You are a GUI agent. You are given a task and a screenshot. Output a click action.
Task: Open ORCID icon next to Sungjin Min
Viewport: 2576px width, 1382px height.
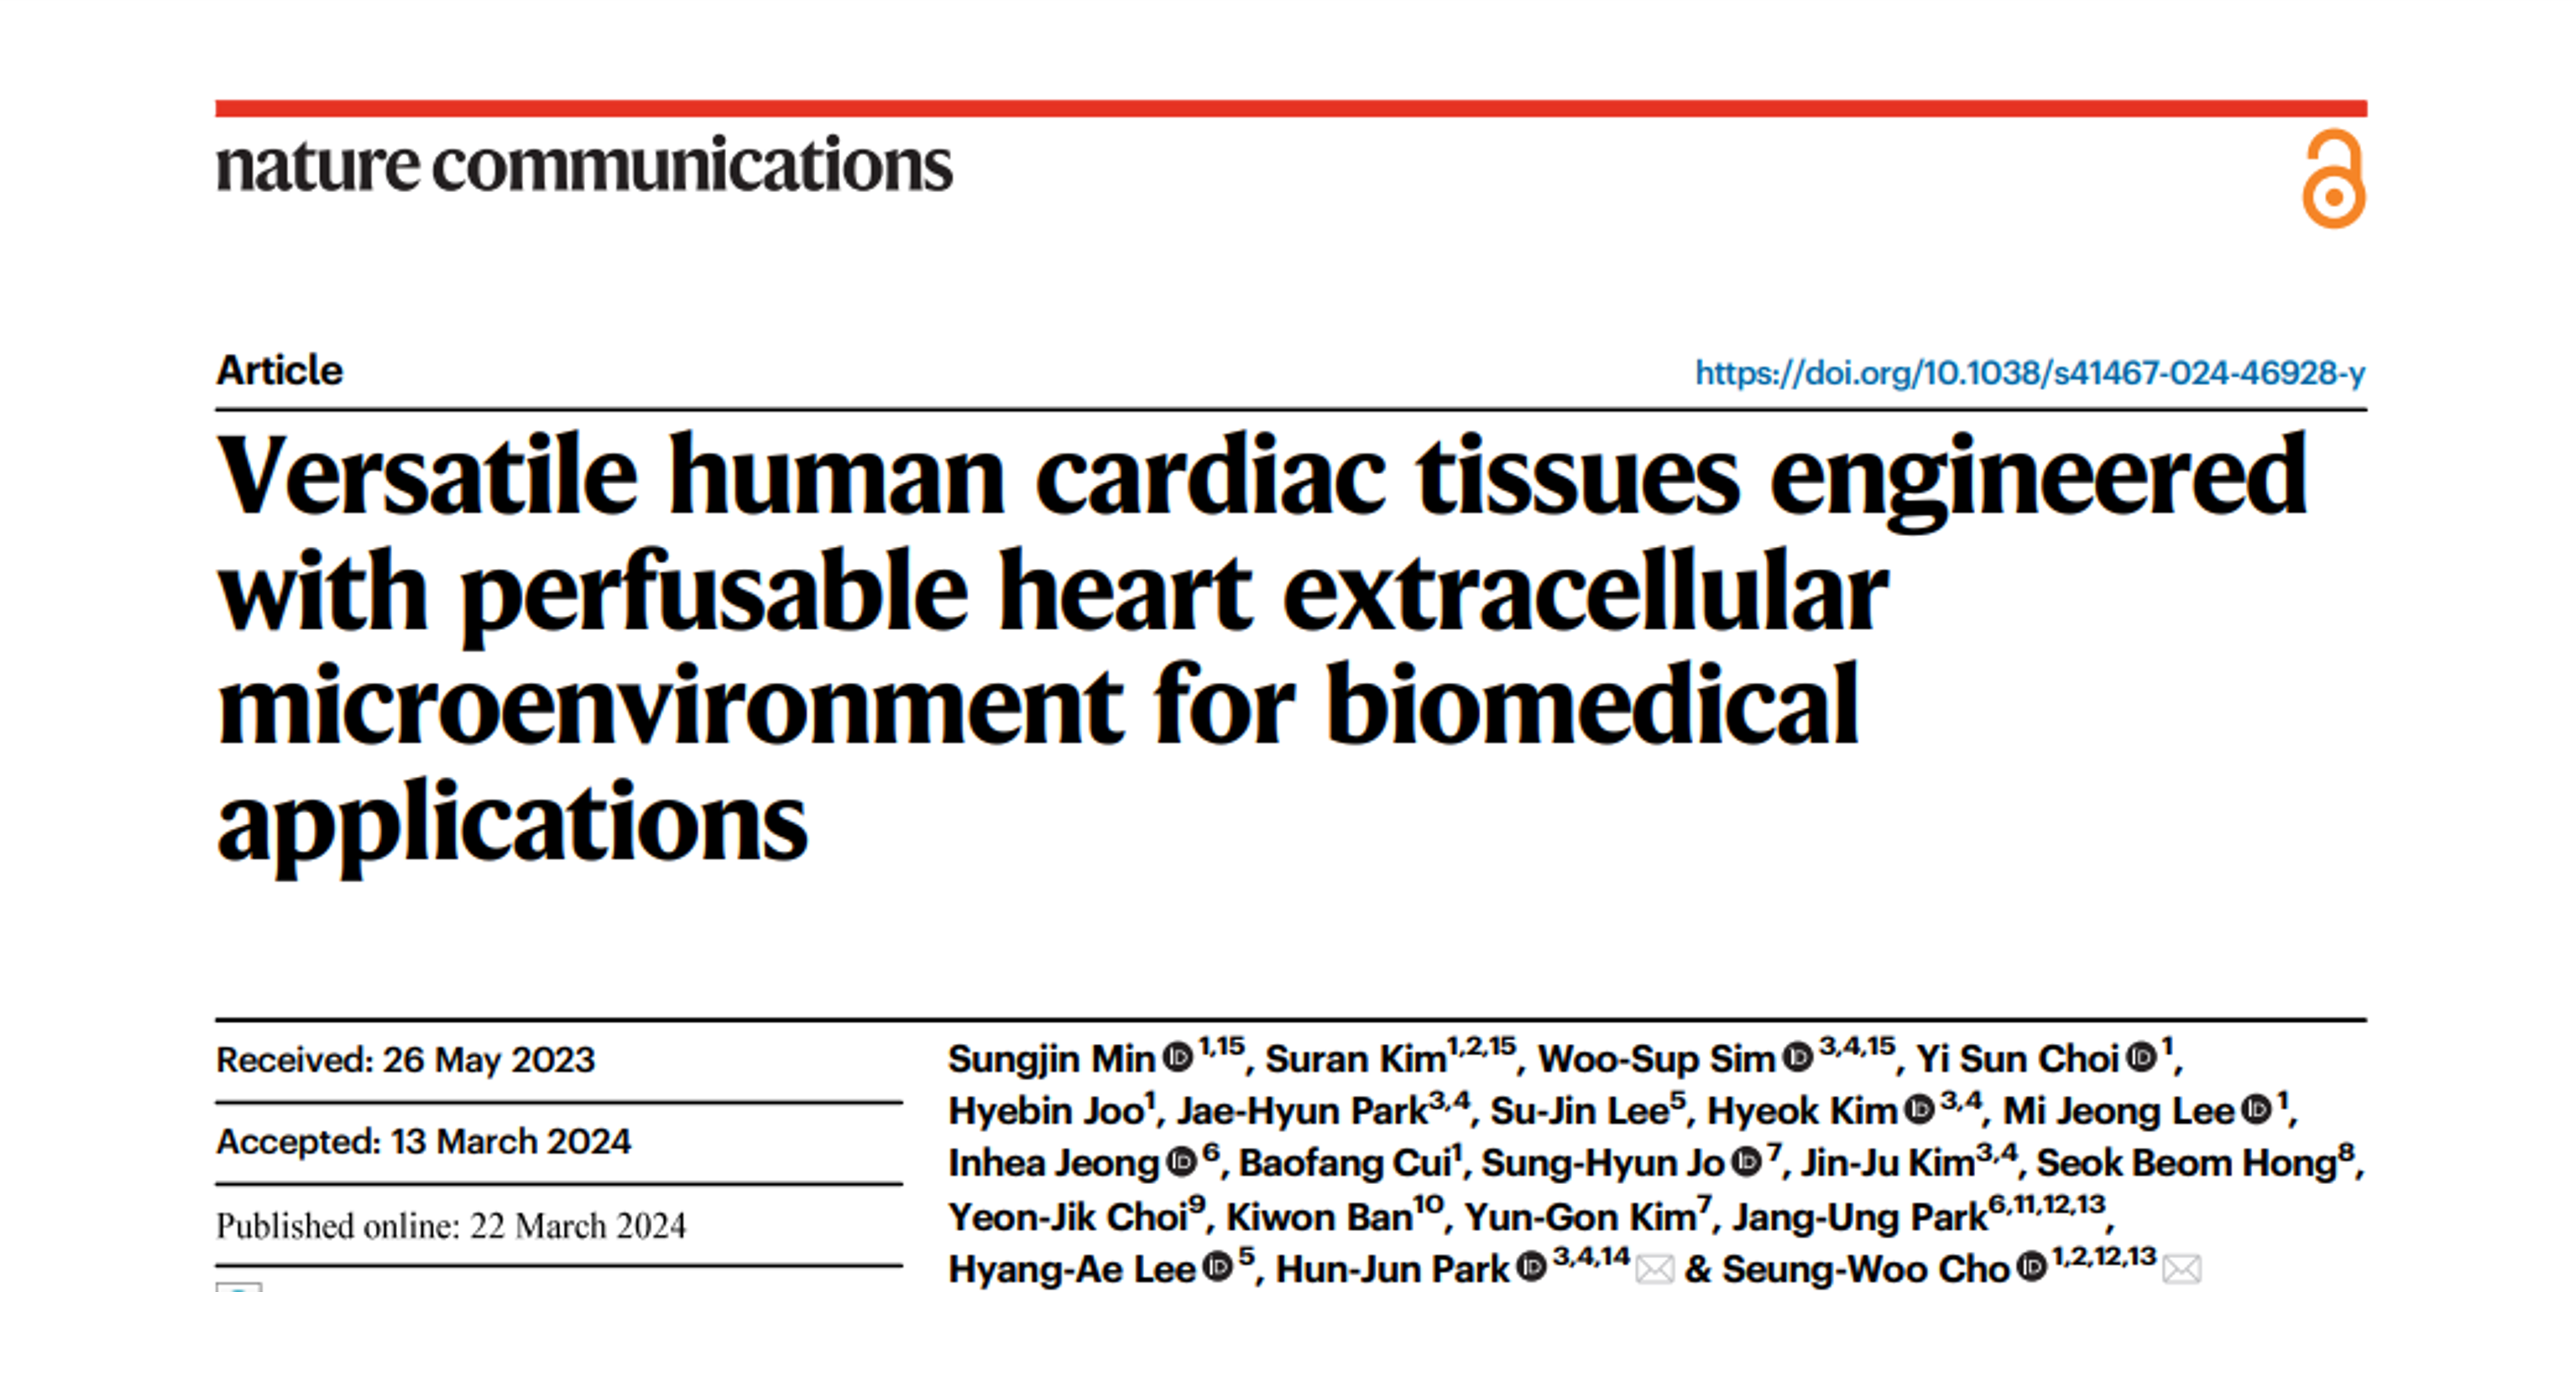[x=1179, y=1057]
